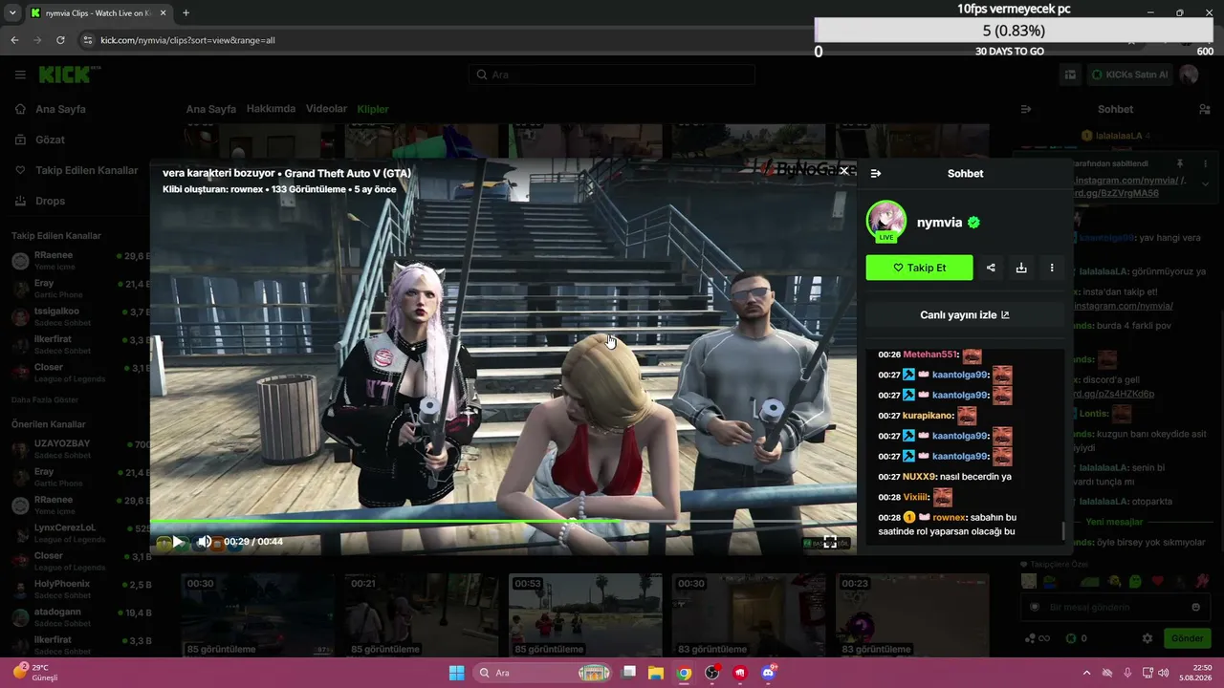Open nymvia channel name link
The width and height of the screenshot is (1224, 688).
pos(939,222)
